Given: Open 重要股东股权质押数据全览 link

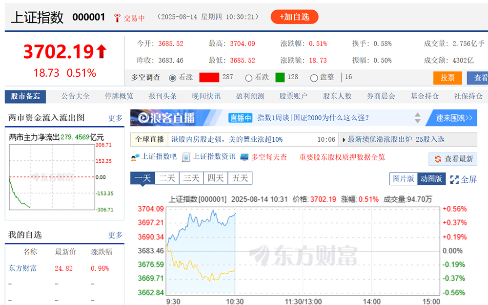Looking at the screenshot, I should coord(343,157).
